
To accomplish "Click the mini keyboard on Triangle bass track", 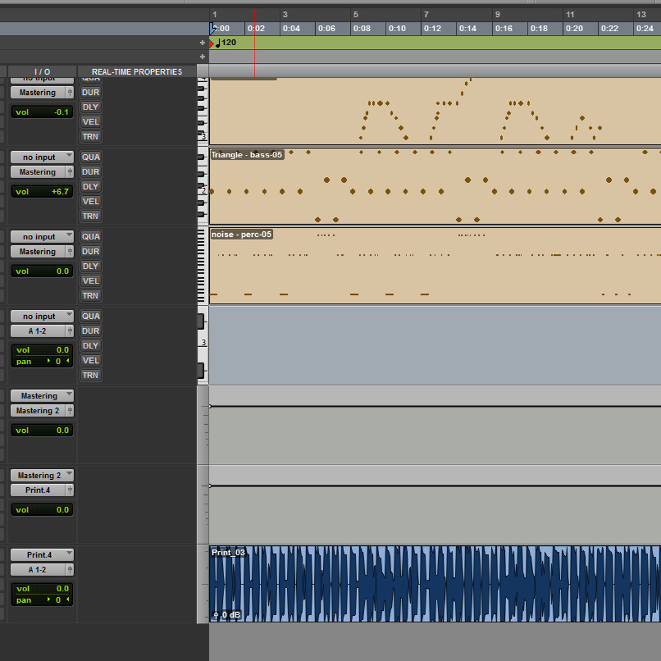I will tap(203, 186).
